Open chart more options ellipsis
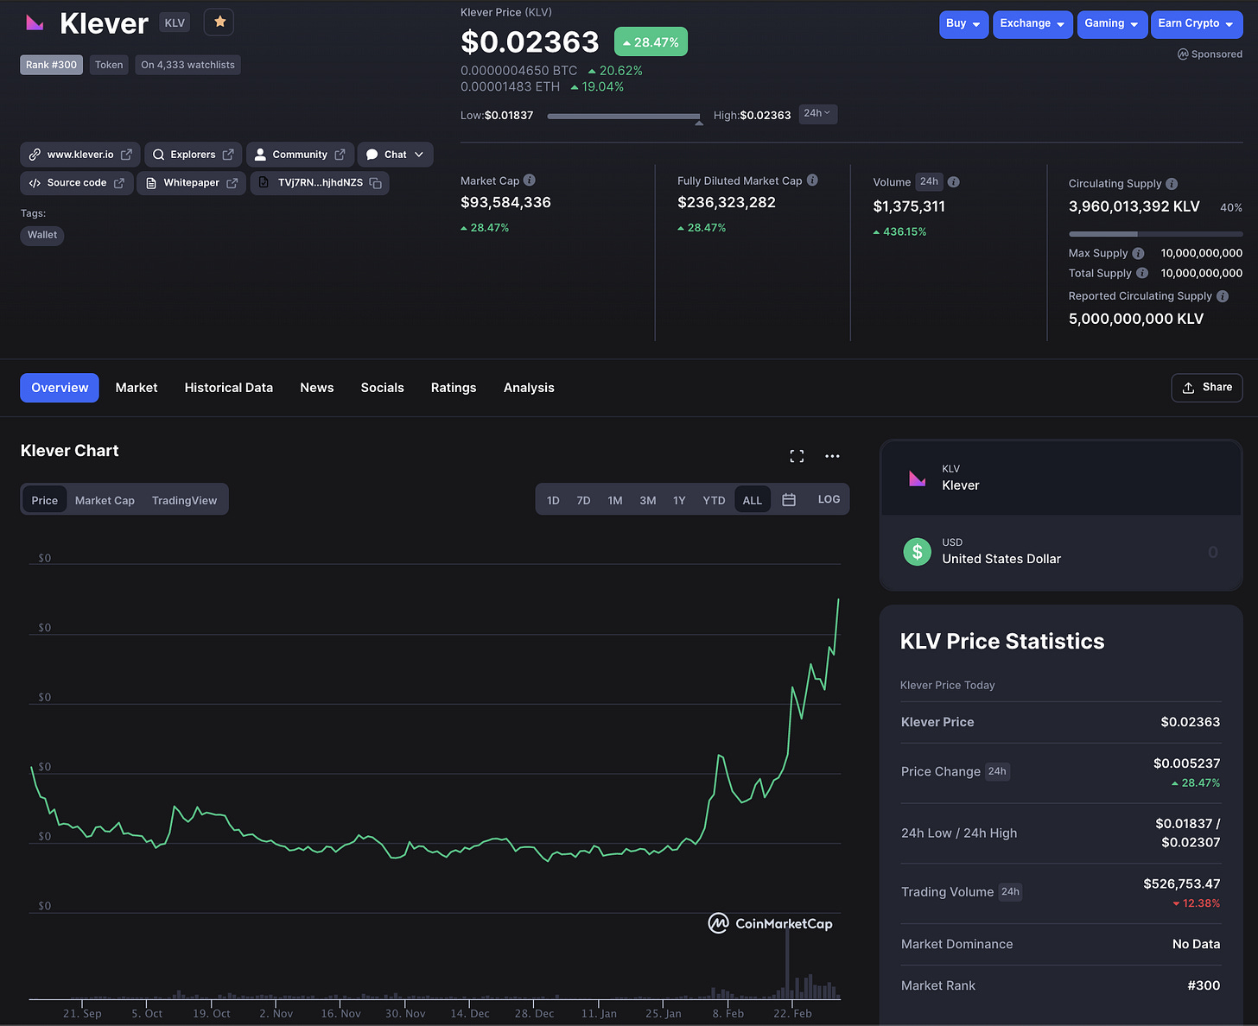This screenshot has height=1026, width=1258. point(832,456)
